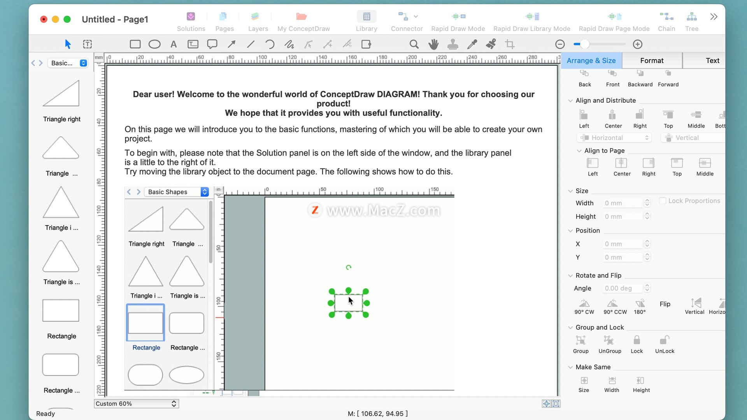Select the text A tool
Viewport: 747px width, 420px height.
tap(174, 44)
